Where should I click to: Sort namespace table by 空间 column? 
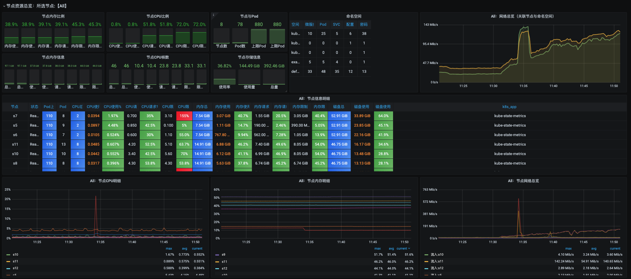[x=296, y=24]
